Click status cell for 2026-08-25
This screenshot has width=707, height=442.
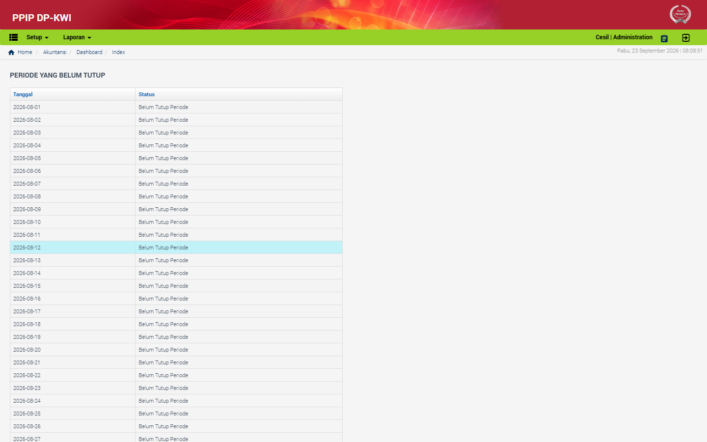(x=239, y=414)
